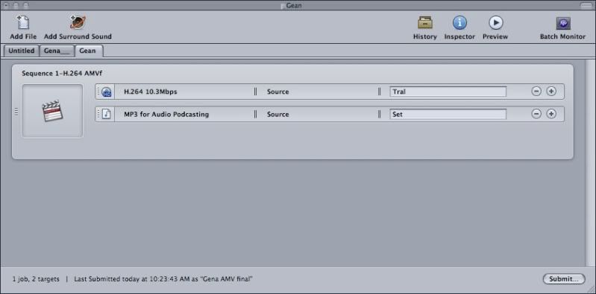596x294 pixels.
Task: Click the Add File icon
Action: 23,23
